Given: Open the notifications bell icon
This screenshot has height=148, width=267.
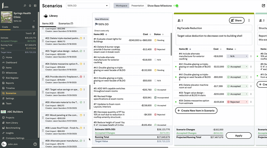Looking at the screenshot, I should point(30,6).
